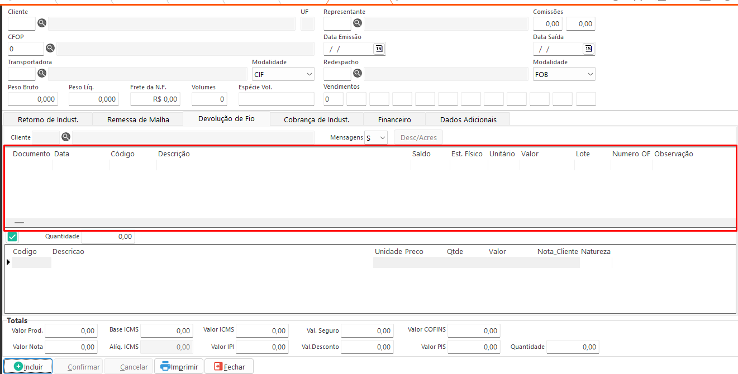The image size is (738, 374).
Task: Open the Representante search magnifier icon
Action: coord(358,23)
